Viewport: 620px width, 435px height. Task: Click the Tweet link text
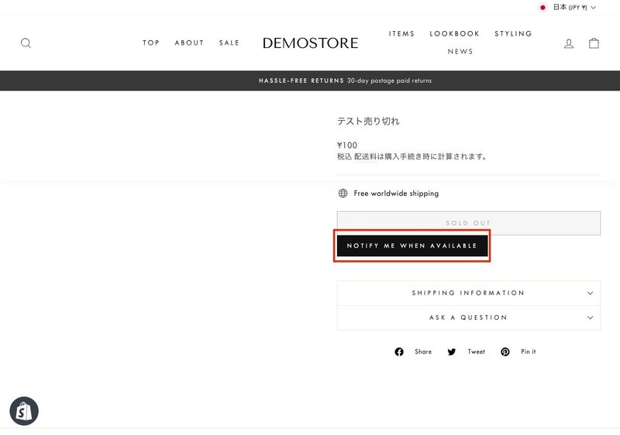click(x=476, y=351)
